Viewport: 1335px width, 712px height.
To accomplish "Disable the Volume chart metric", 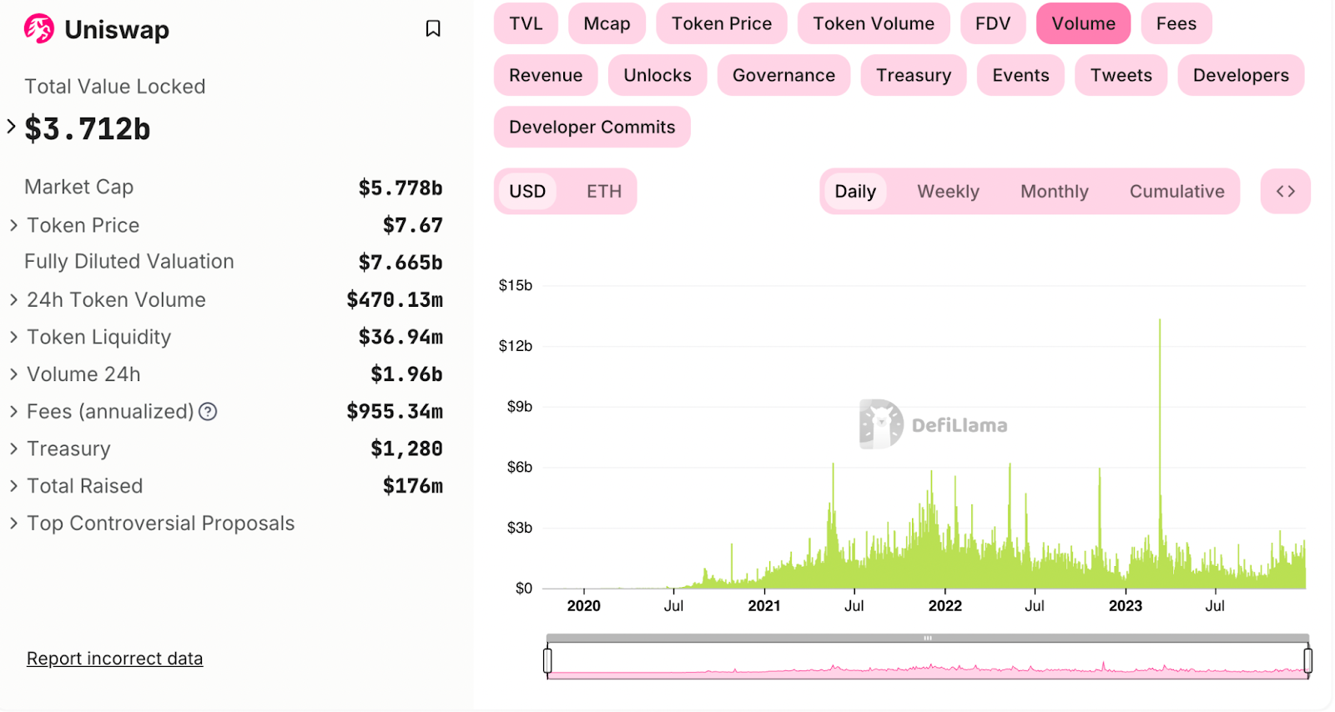I will [1083, 23].
